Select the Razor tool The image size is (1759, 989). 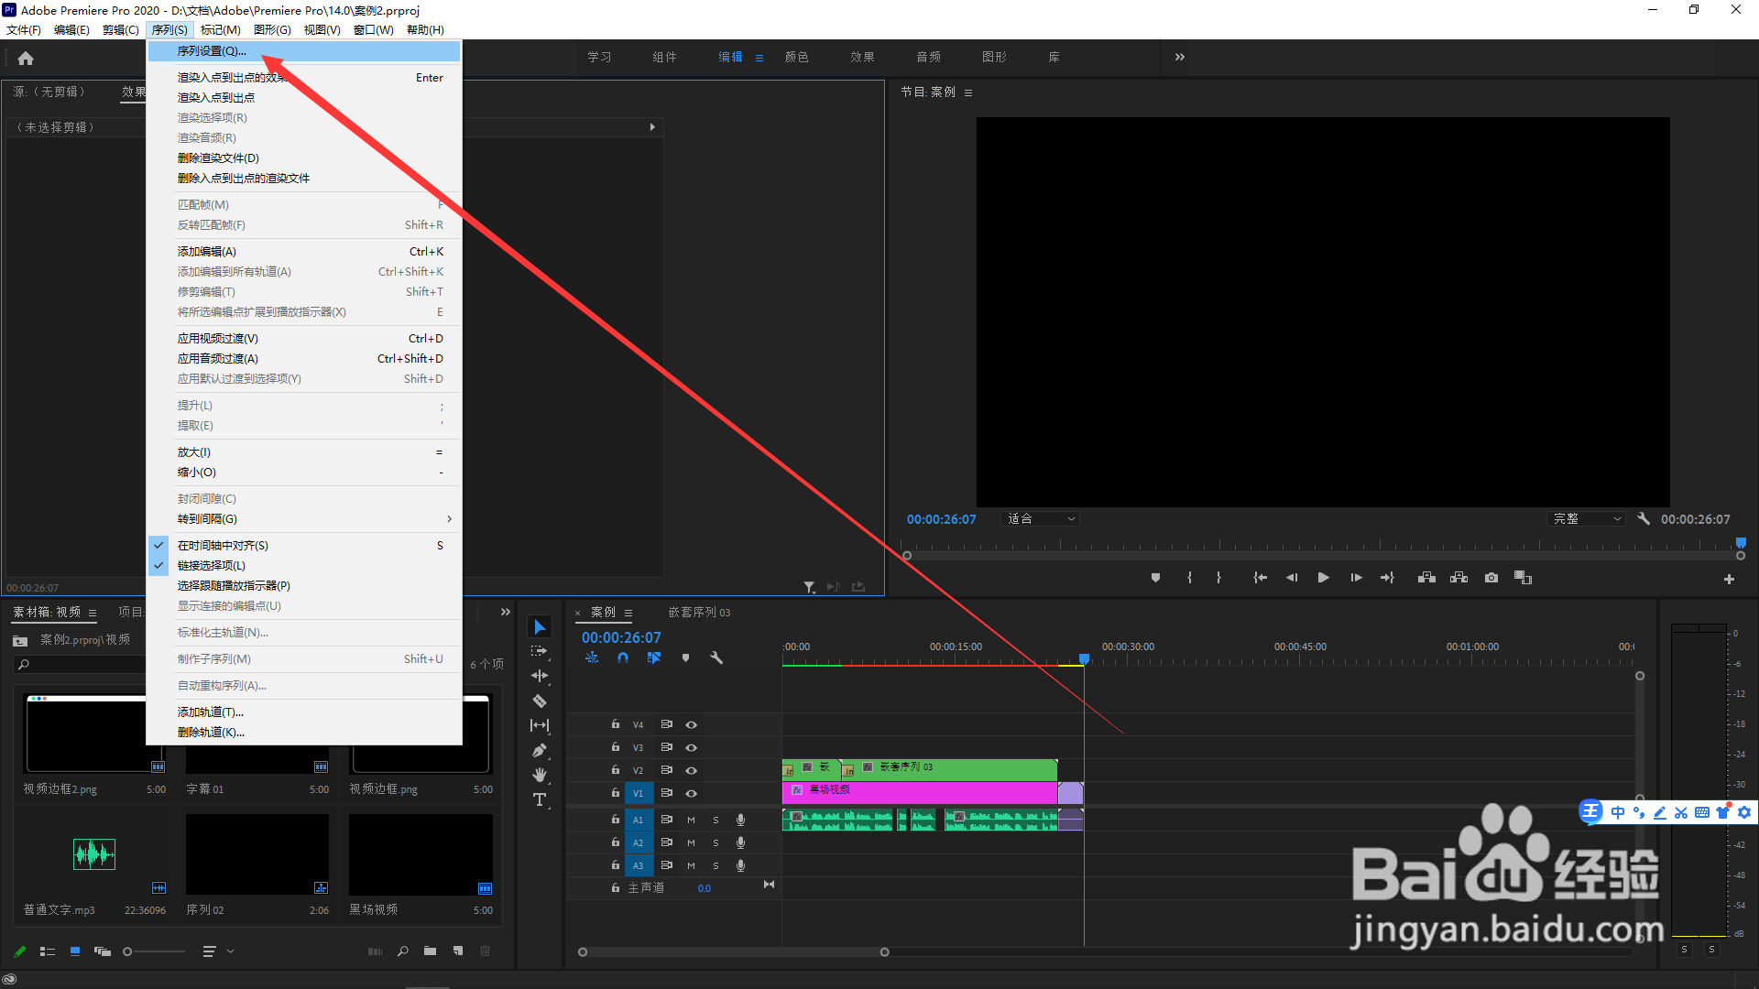point(540,701)
